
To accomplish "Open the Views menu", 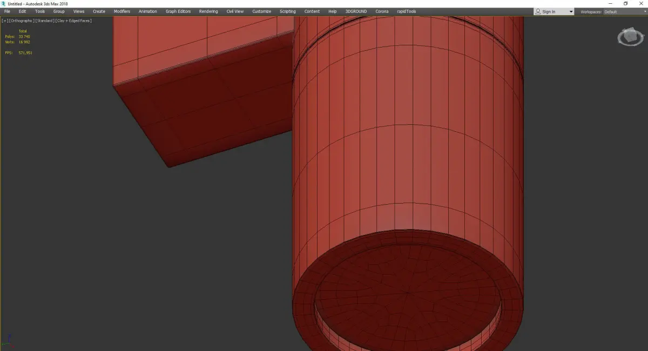I will click(x=79, y=11).
